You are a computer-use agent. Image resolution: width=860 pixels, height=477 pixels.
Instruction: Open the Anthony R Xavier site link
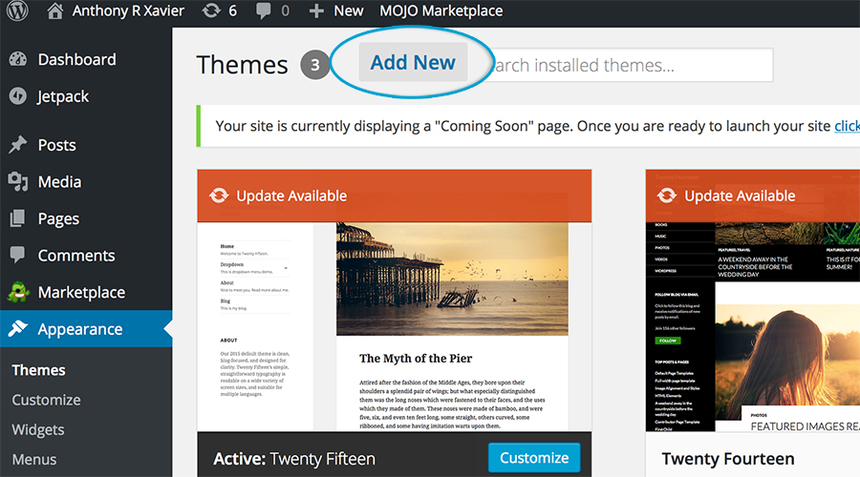click(x=128, y=10)
